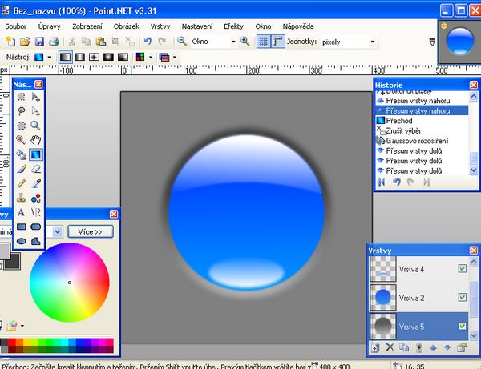Select the Ellipse shape tool
The width and height of the screenshot is (481, 369).
(x=22, y=241)
